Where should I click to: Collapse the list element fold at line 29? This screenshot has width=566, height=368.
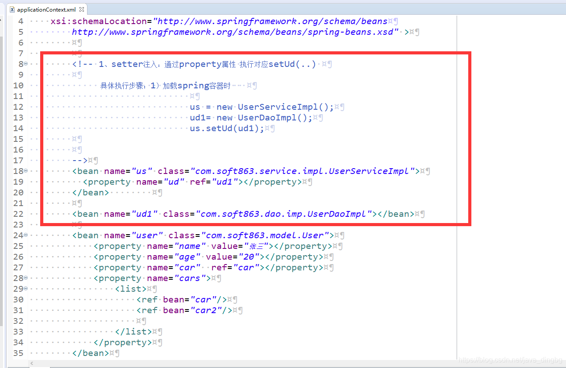click(x=25, y=289)
